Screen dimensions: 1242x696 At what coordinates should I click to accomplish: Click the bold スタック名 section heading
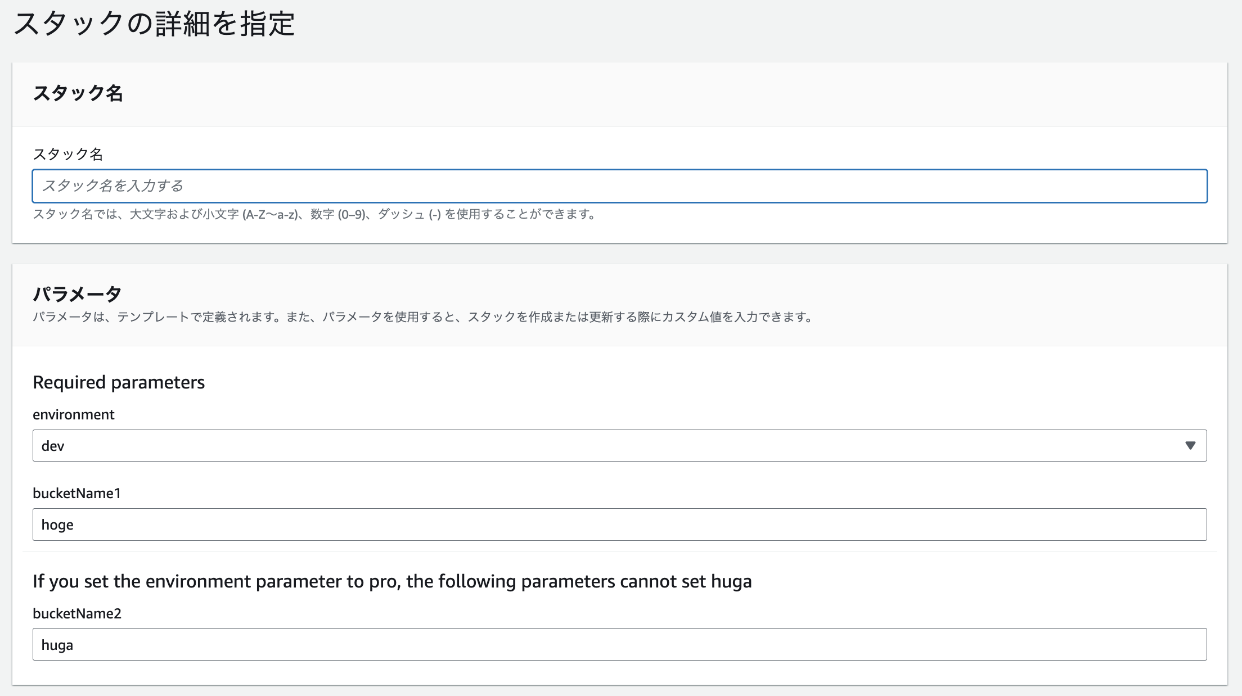point(78,93)
